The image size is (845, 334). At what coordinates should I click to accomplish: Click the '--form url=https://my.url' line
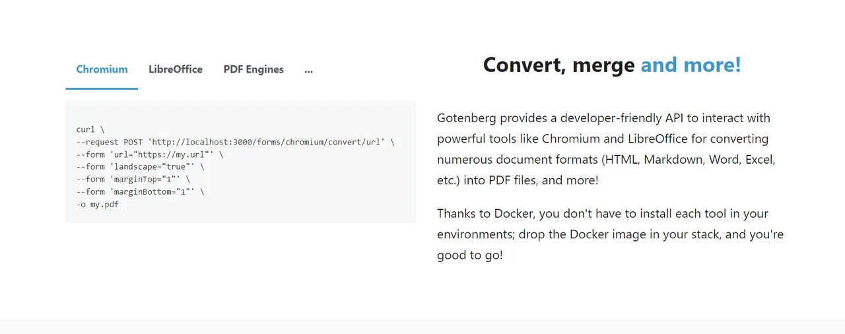click(x=150, y=154)
